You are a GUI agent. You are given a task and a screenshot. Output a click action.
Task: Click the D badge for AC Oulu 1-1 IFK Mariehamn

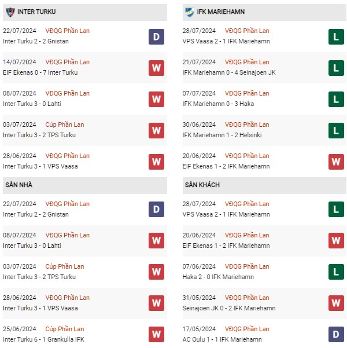coord(336,334)
